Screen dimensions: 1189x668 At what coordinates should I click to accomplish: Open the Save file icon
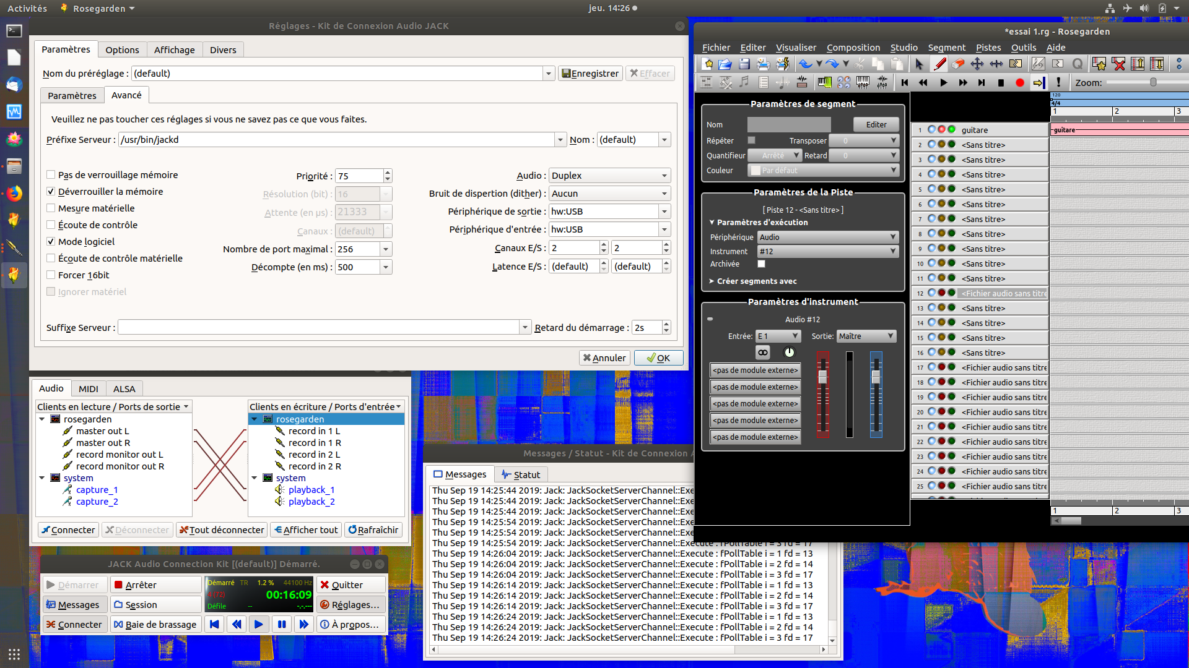pyautogui.click(x=744, y=64)
